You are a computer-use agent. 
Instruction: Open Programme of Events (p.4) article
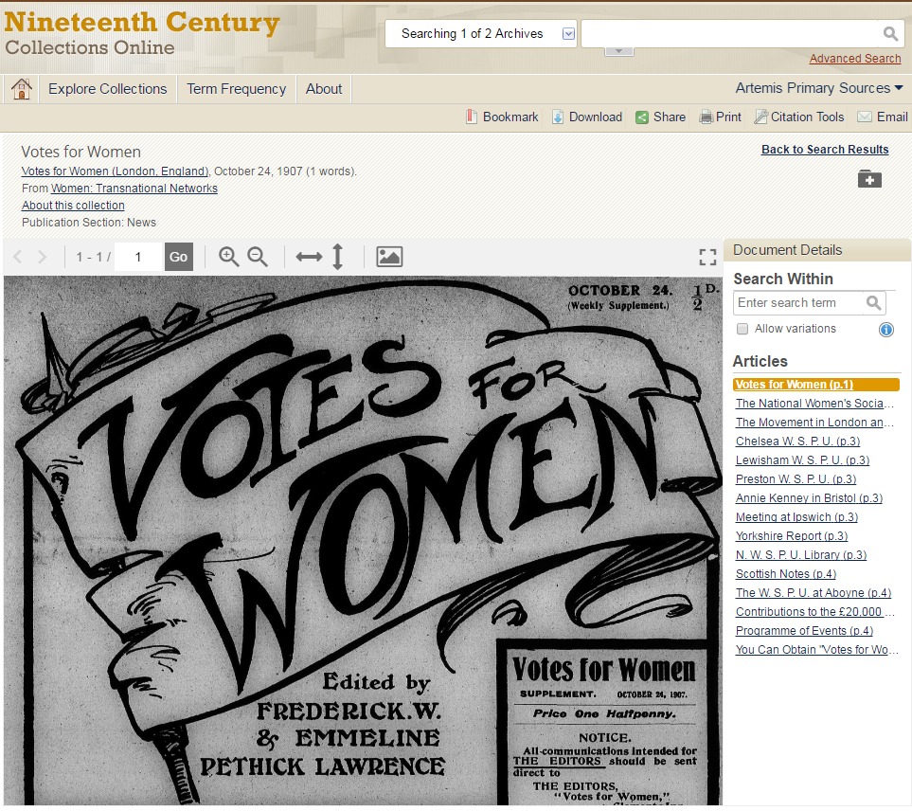tap(804, 631)
